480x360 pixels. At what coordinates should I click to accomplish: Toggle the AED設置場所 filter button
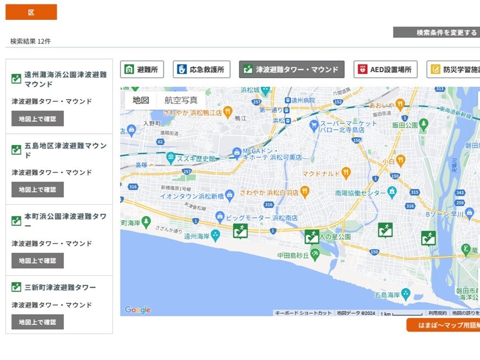click(385, 69)
